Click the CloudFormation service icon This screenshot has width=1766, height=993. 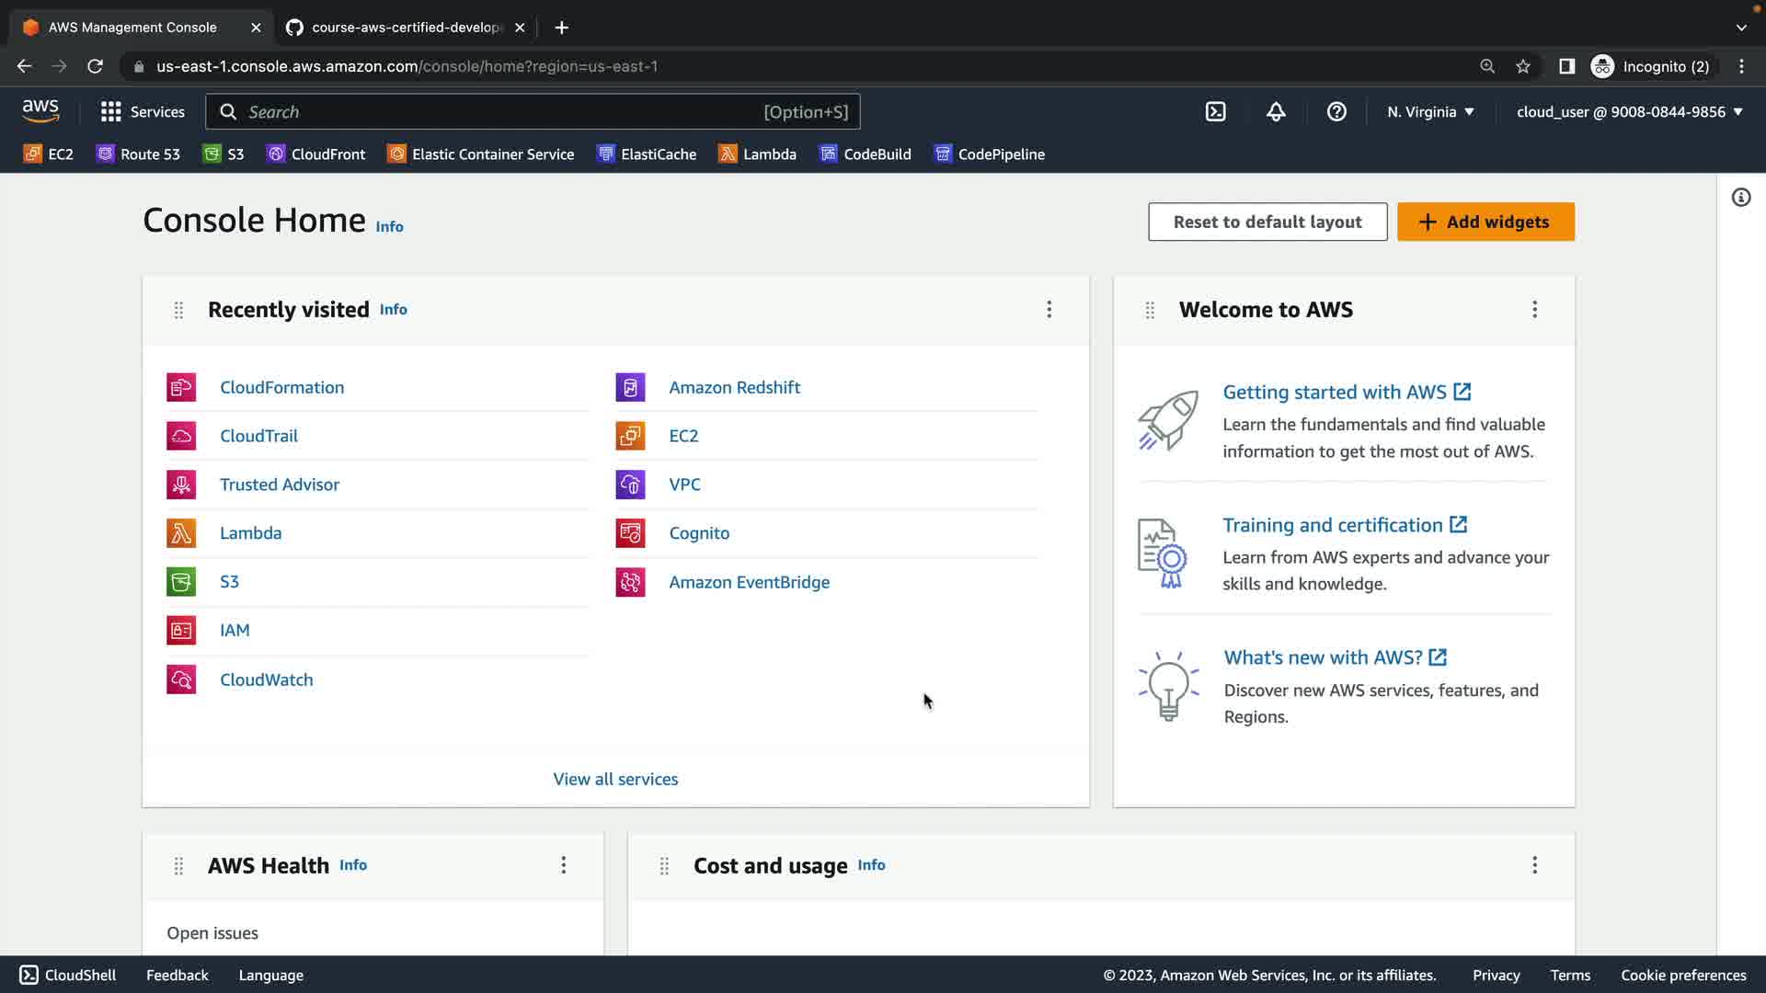(181, 387)
